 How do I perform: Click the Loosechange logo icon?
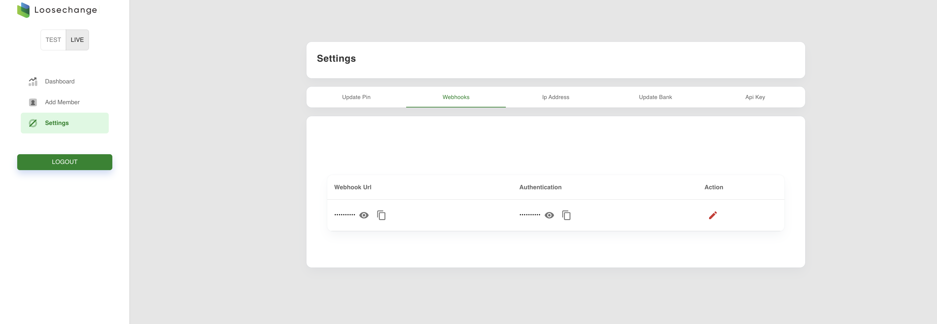[x=24, y=10]
